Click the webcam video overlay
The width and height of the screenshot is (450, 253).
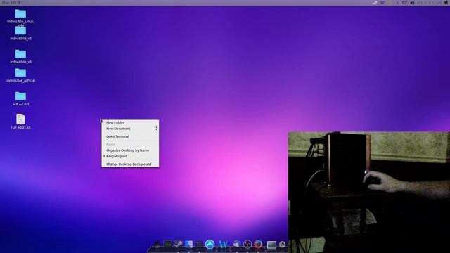pos(368,192)
